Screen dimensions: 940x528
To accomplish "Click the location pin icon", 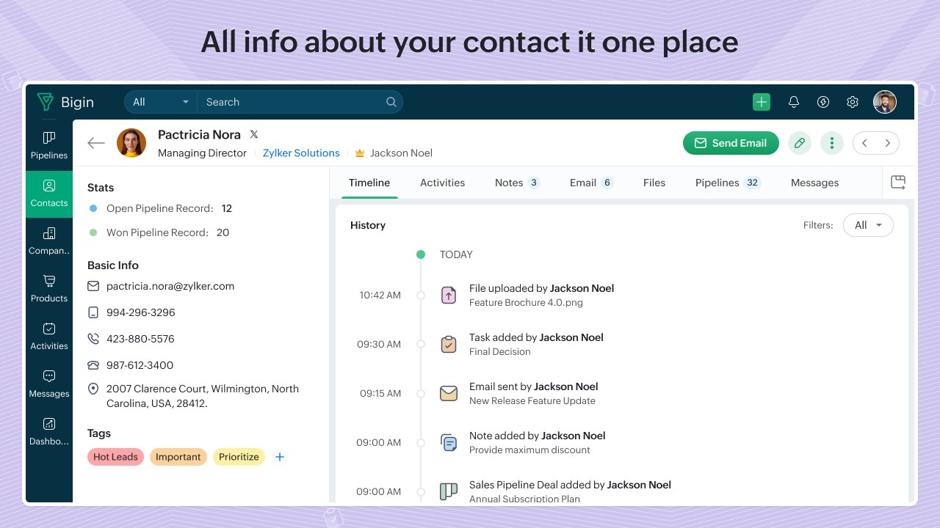I will click(x=93, y=389).
